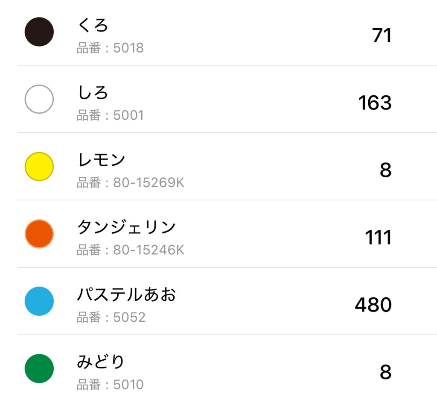This screenshot has width=437, height=400.
Task: Click the count 480 for パステルあお
Action: pos(373,305)
